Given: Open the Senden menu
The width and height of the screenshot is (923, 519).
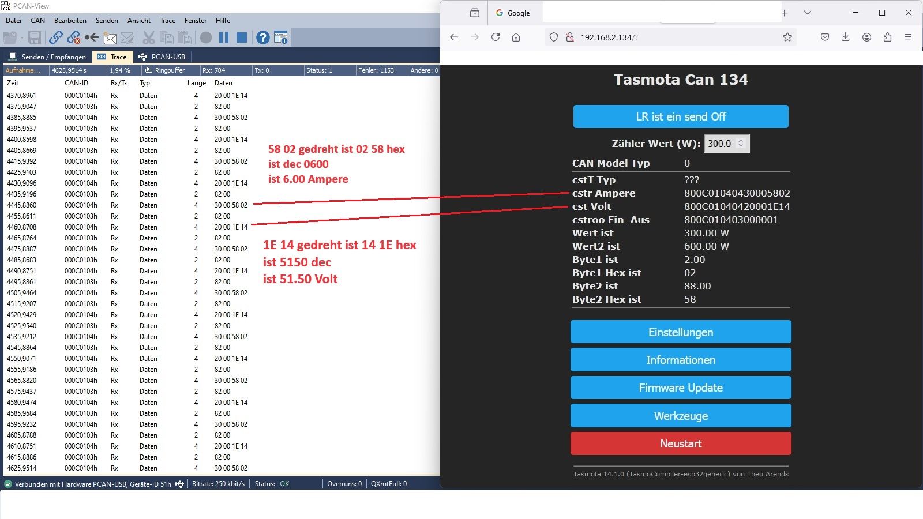Looking at the screenshot, I should click(x=107, y=21).
